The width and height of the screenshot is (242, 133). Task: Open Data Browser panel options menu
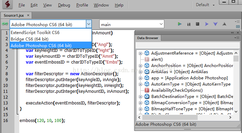(236, 38)
